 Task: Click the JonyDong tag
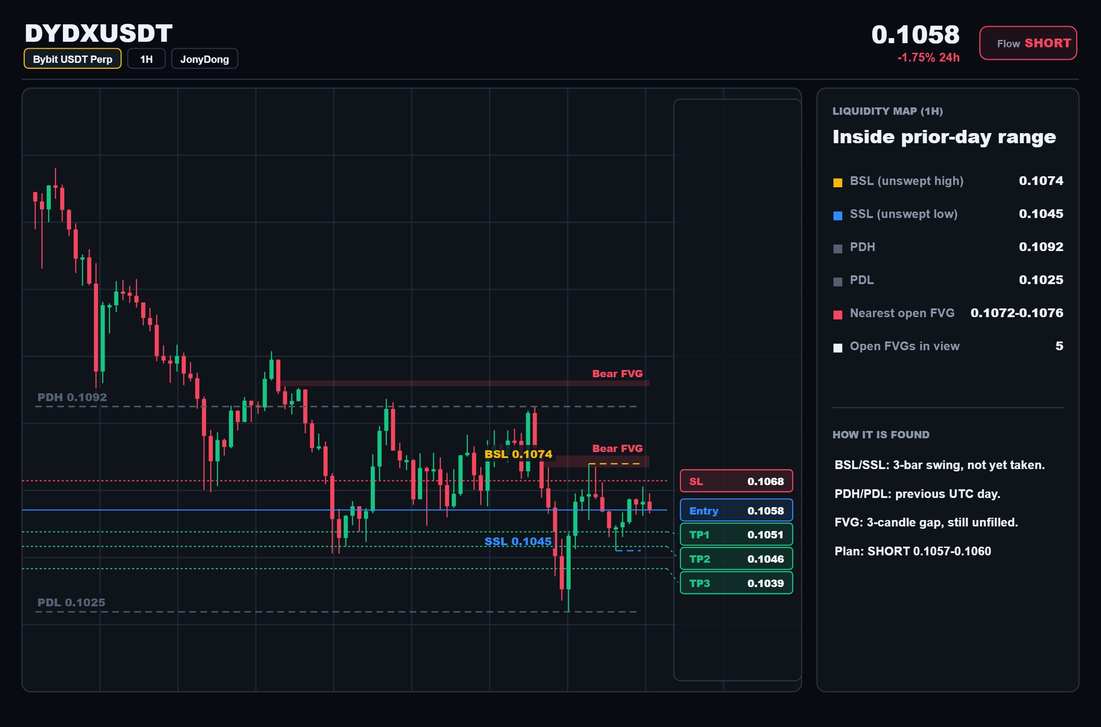pos(204,59)
